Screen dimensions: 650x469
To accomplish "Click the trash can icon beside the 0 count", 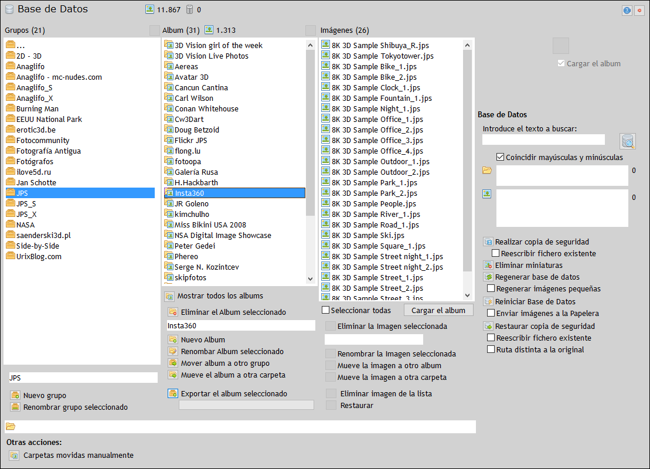I will [190, 9].
